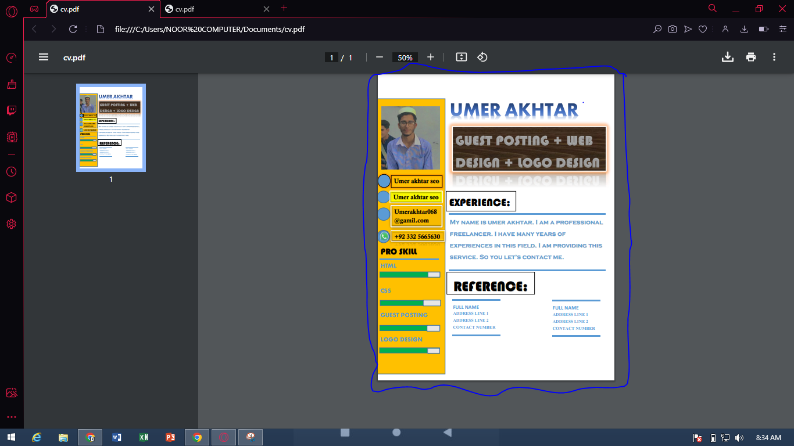794x446 pixels.
Task: Select the snapshot camera icon in address bar
Action: pyautogui.click(x=673, y=28)
